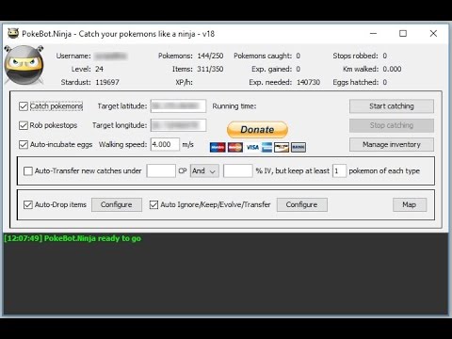This screenshot has height=339, width=452.
Task: Configure the Auto-Drop items settings
Action: point(117,204)
